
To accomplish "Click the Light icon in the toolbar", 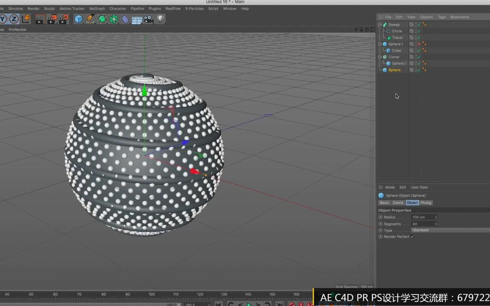I will point(160,19).
